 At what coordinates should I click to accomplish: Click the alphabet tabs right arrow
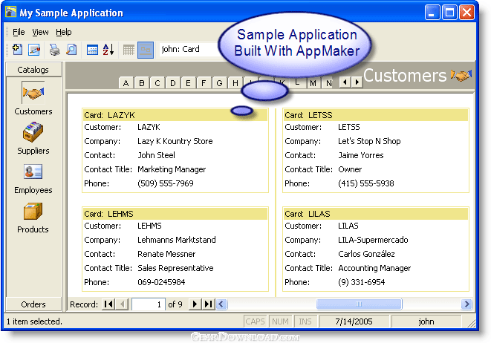357,82
